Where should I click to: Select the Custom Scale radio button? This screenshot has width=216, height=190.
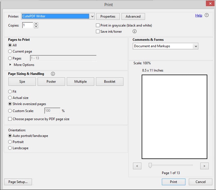click(10, 111)
